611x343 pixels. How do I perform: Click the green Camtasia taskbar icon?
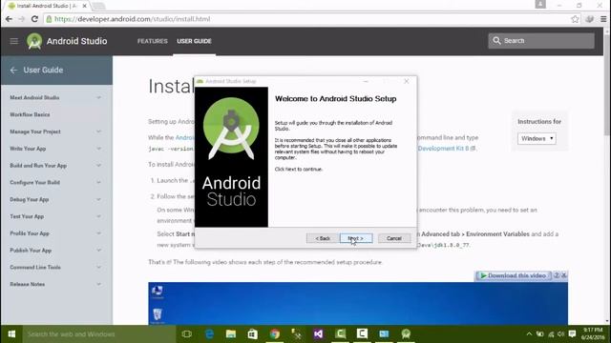pos(340,334)
